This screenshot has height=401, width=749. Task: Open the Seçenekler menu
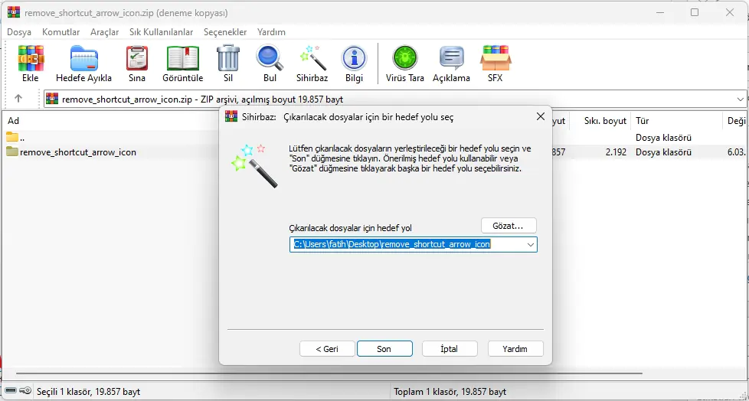(x=225, y=32)
